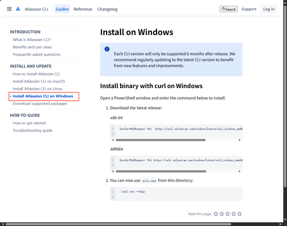Click the Atlassian logo icon

pyautogui.click(x=18, y=9)
